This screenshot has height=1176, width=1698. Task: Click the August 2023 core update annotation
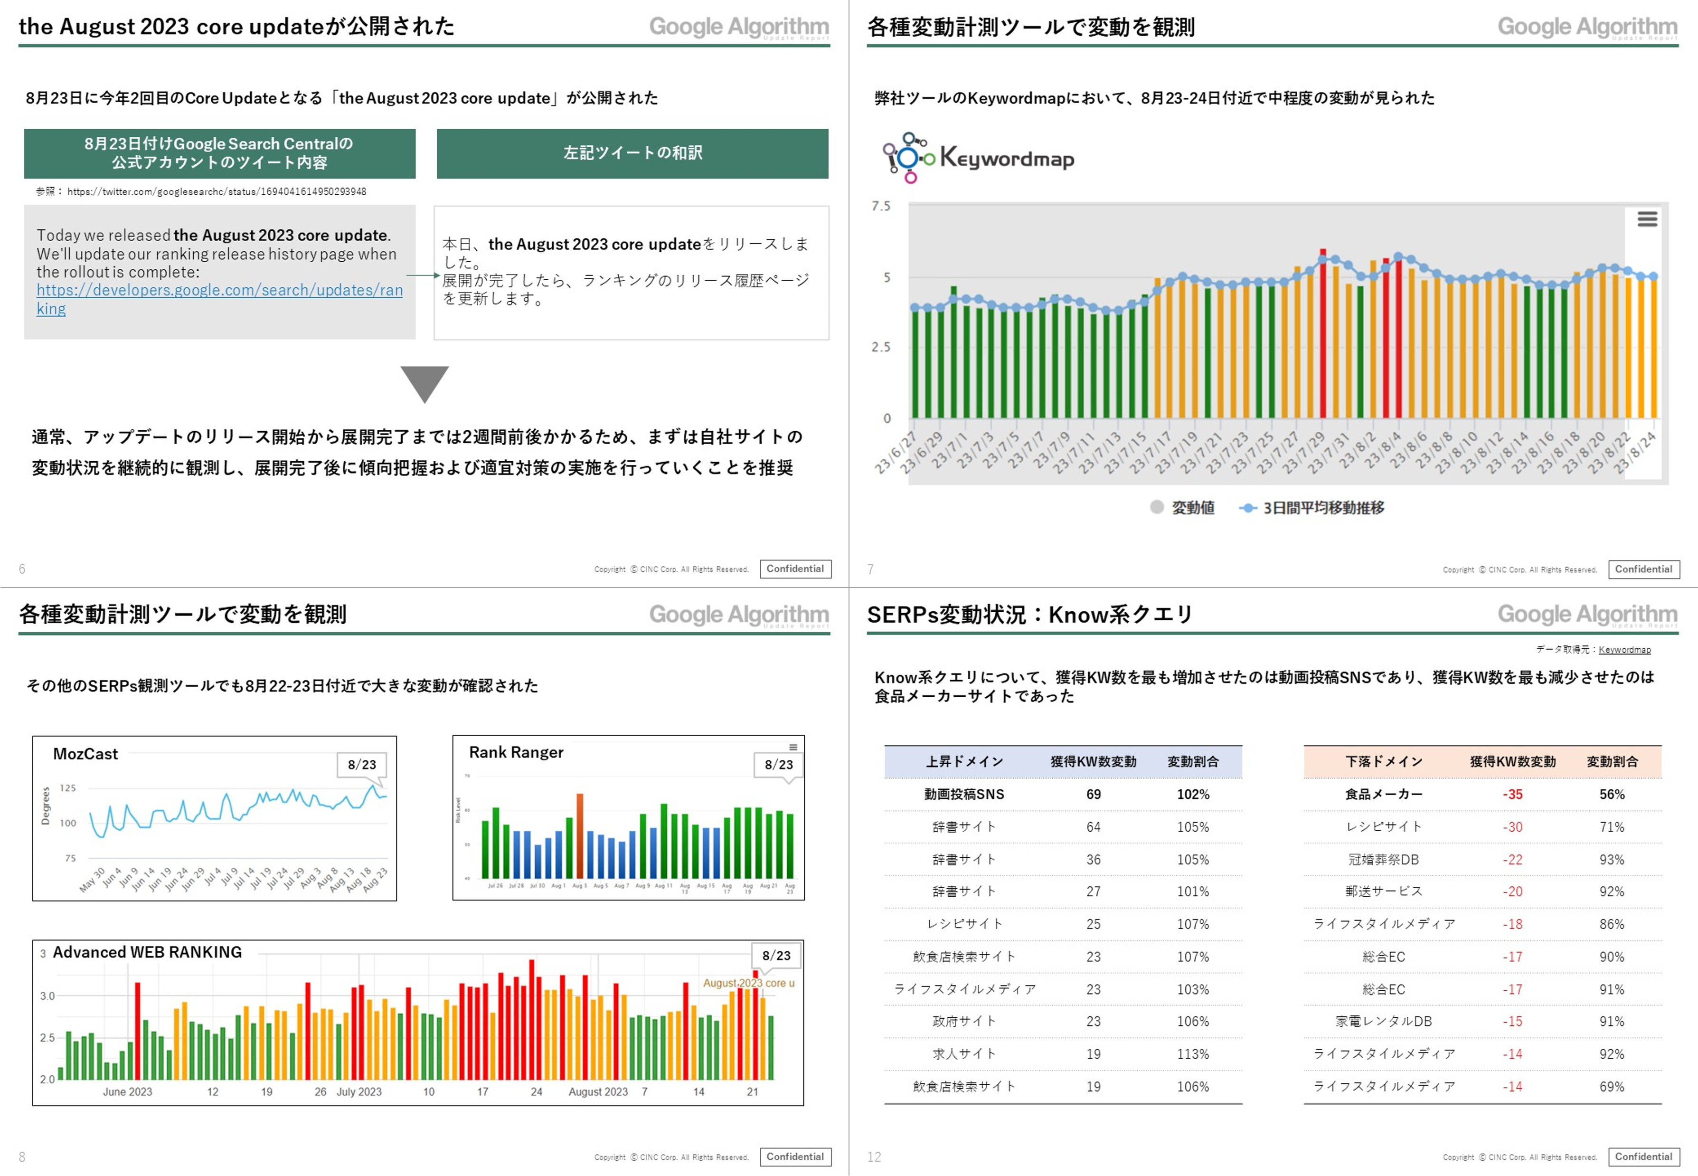[x=748, y=983]
